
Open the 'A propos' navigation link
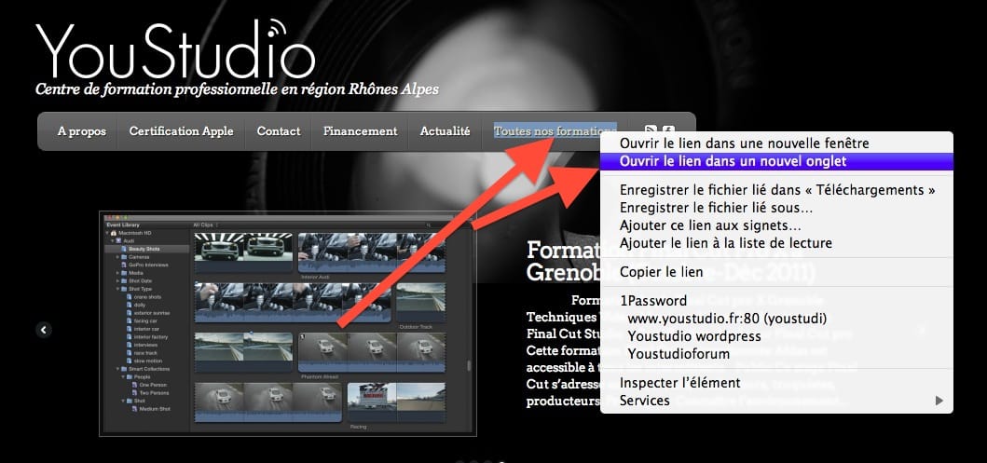pos(82,131)
